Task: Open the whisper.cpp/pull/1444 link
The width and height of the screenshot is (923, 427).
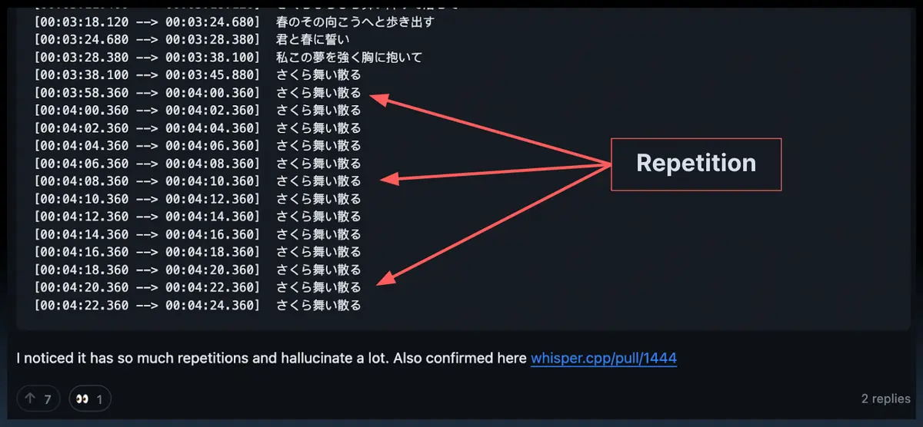Action: [604, 358]
